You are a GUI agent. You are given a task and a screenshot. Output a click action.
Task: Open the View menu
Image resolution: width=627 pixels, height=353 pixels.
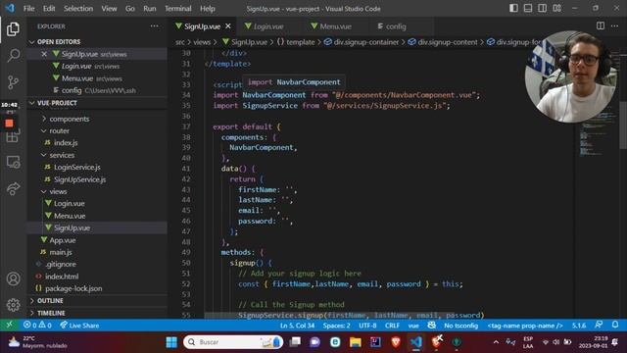109,9
